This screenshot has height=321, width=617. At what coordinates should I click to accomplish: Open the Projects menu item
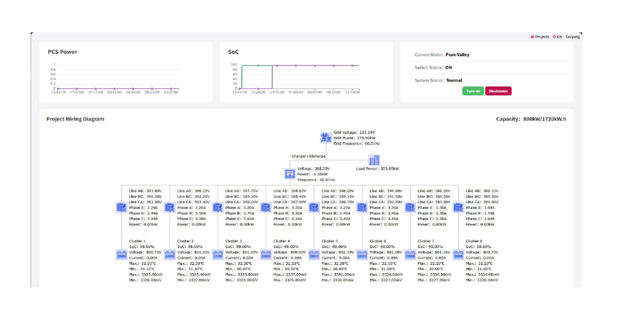[x=540, y=37]
